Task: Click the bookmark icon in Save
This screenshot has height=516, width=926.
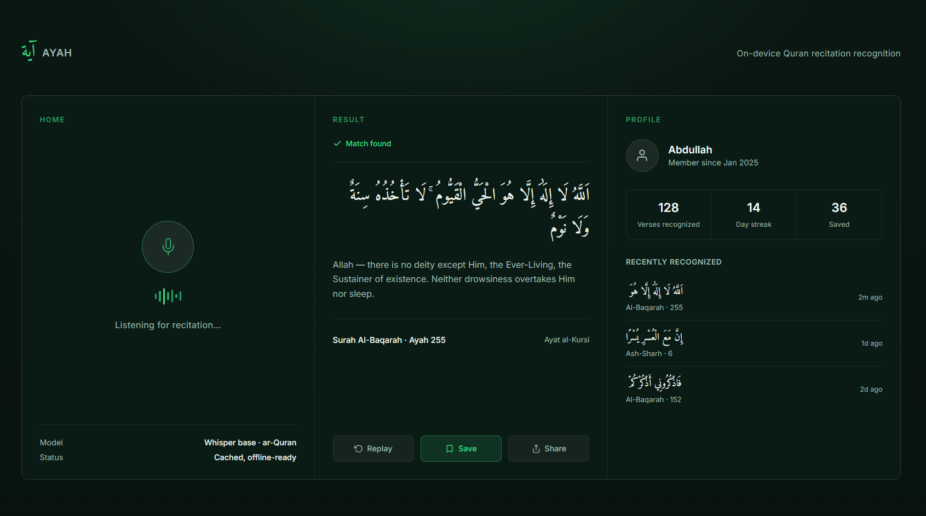Action: 450,449
